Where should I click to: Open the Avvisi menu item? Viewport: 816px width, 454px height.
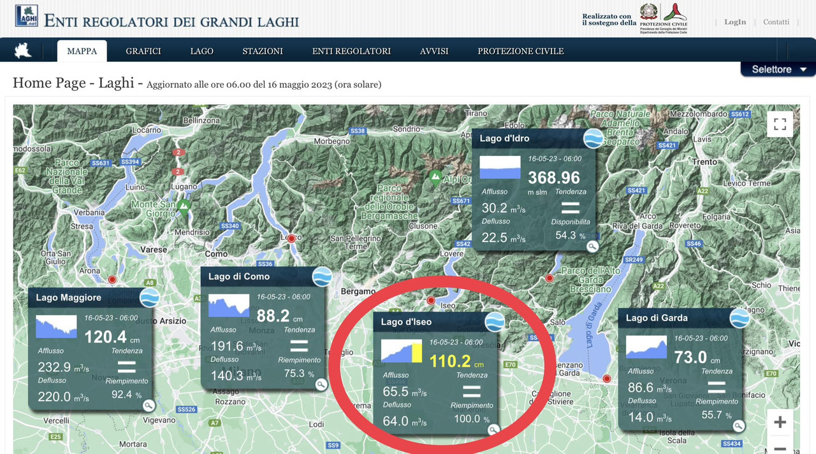point(434,51)
